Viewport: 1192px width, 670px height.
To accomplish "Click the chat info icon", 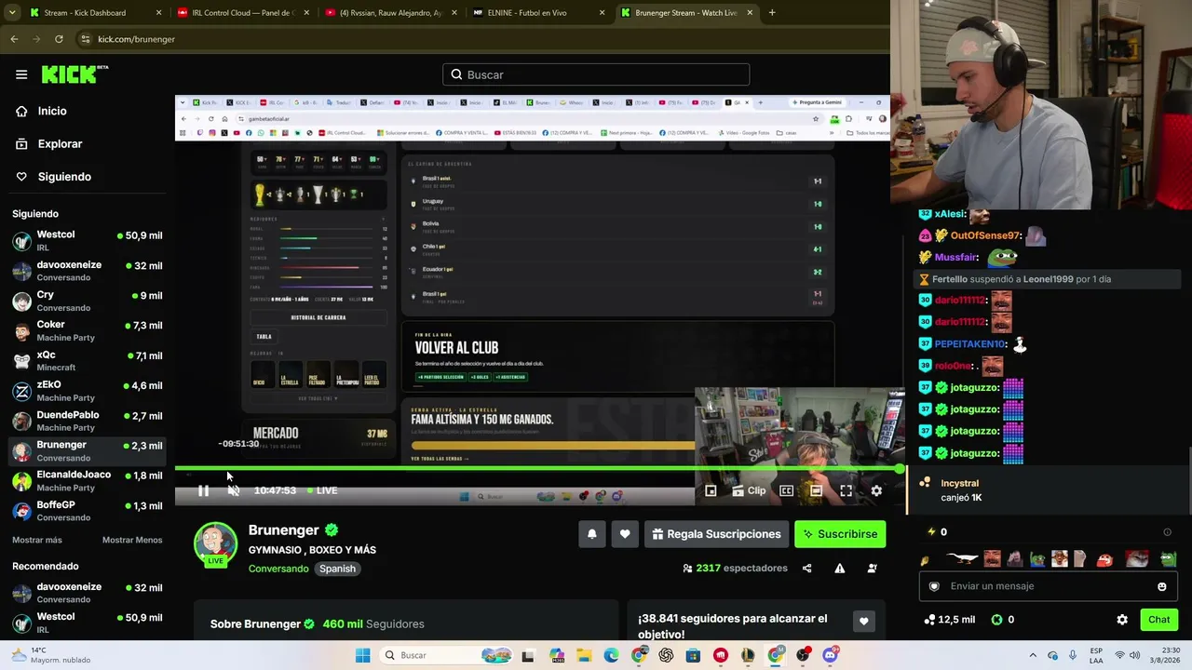I will point(1167,532).
